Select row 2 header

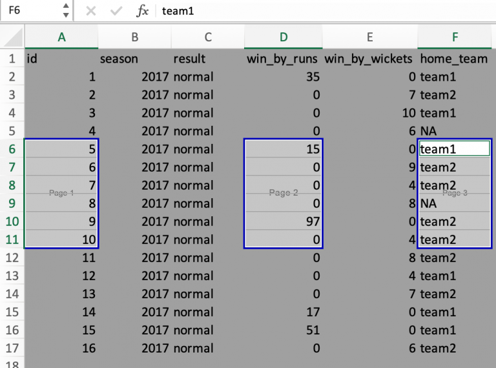pos(12,77)
